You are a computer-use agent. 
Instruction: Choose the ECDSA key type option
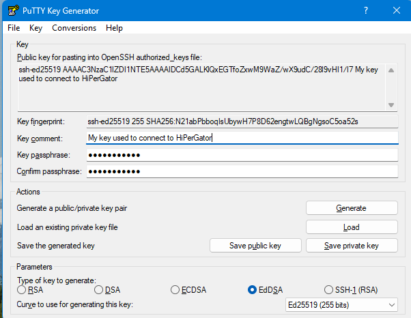click(175, 290)
